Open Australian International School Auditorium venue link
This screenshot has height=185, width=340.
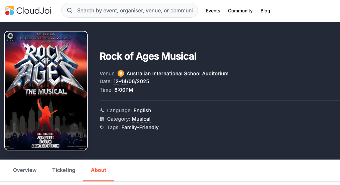coord(177,73)
